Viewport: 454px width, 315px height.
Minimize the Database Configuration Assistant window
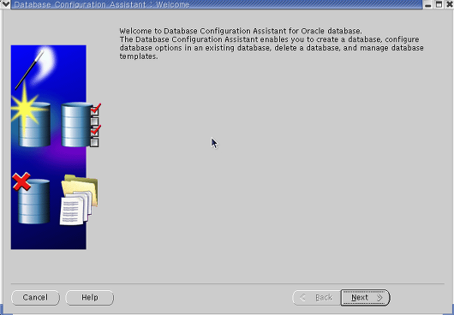coord(429,4)
